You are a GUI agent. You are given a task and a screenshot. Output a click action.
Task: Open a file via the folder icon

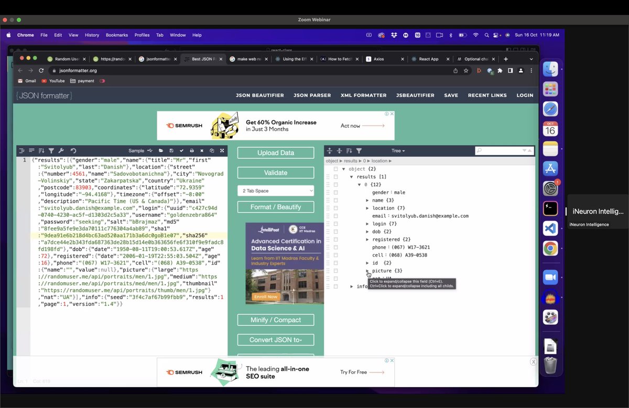click(161, 151)
